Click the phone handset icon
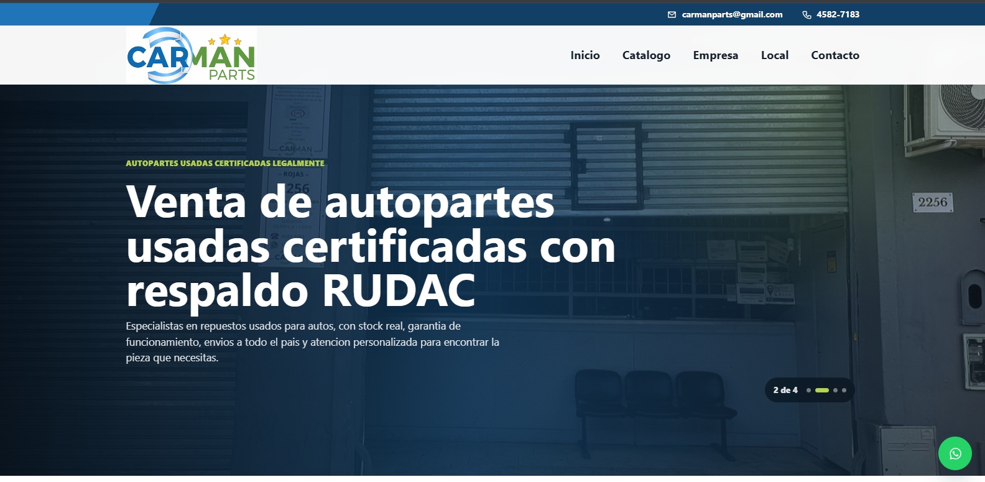The image size is (985, 482). pyautogui.click(x=807, y=15)
